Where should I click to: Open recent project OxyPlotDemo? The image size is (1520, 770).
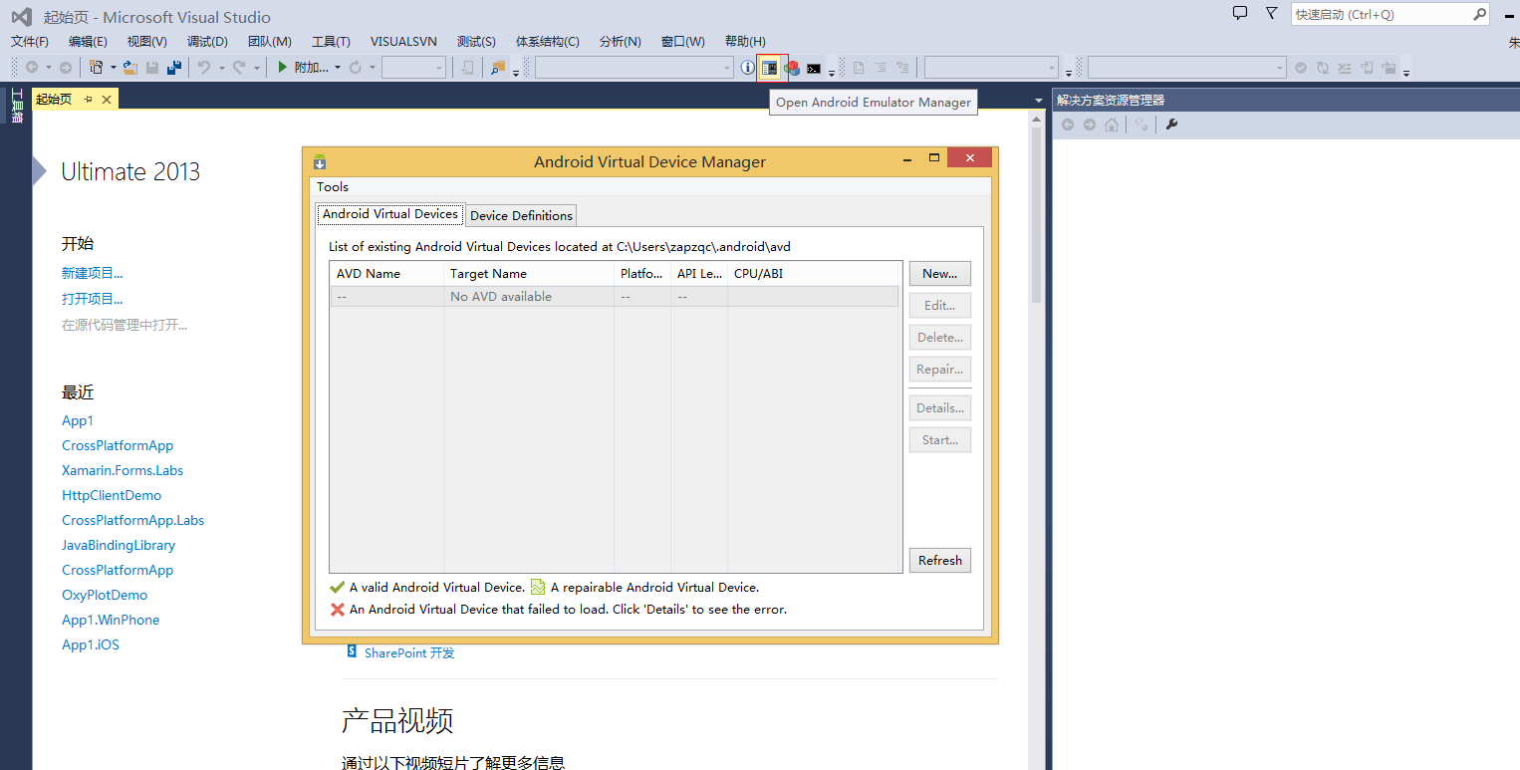(105, 595)
